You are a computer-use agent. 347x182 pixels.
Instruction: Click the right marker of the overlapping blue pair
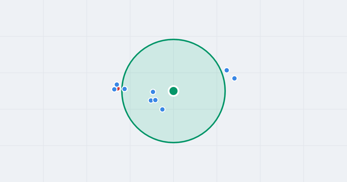(155, 100)
